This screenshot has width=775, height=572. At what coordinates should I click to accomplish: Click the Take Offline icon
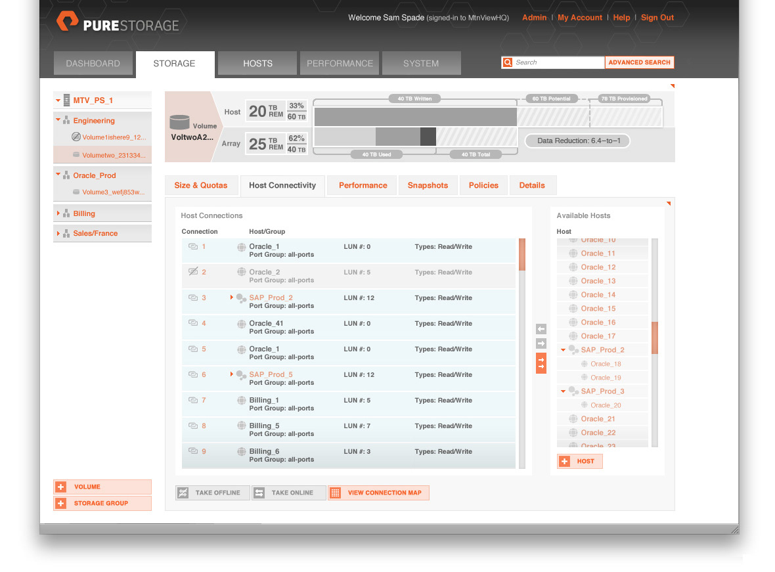pyautogui.click(x=183, y=493)
